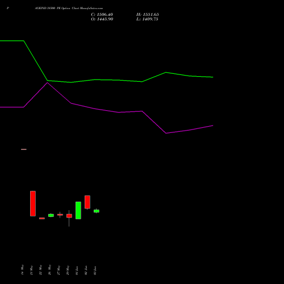
Task: Click the 14 May date label
Action: pos(22,270)
